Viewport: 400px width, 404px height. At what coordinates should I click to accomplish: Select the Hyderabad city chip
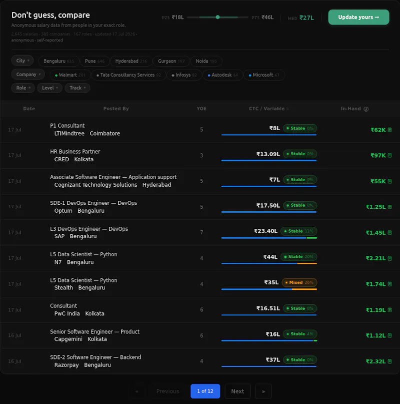pos(131,61)
